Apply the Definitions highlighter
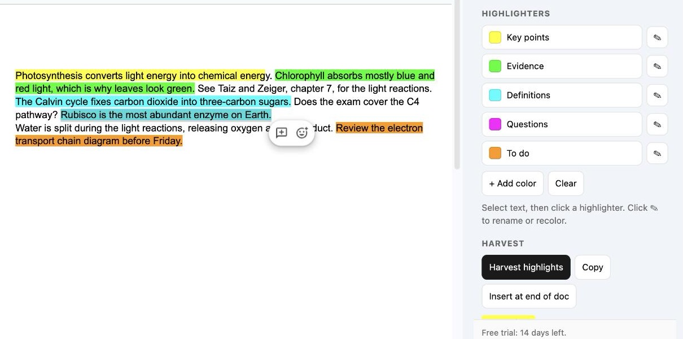This screenshot has width=683, height=339. [562, 95]
